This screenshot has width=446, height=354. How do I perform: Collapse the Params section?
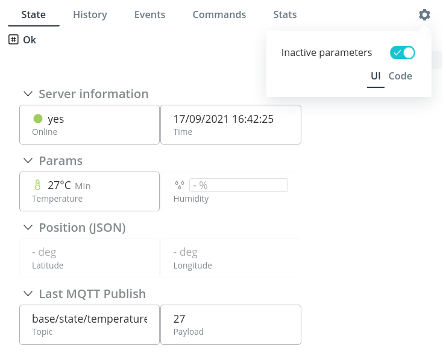(28, 161)
